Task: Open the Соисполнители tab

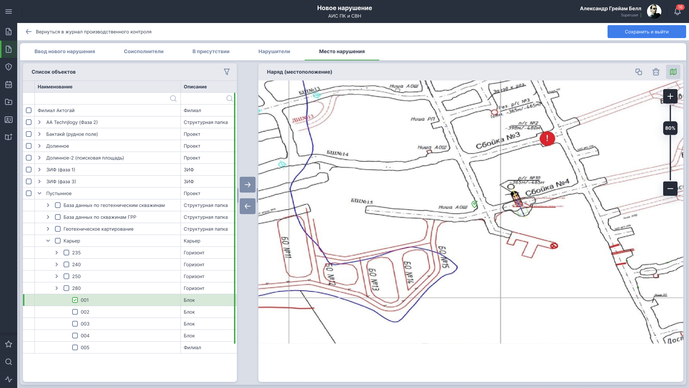Action: pos(144,51)
